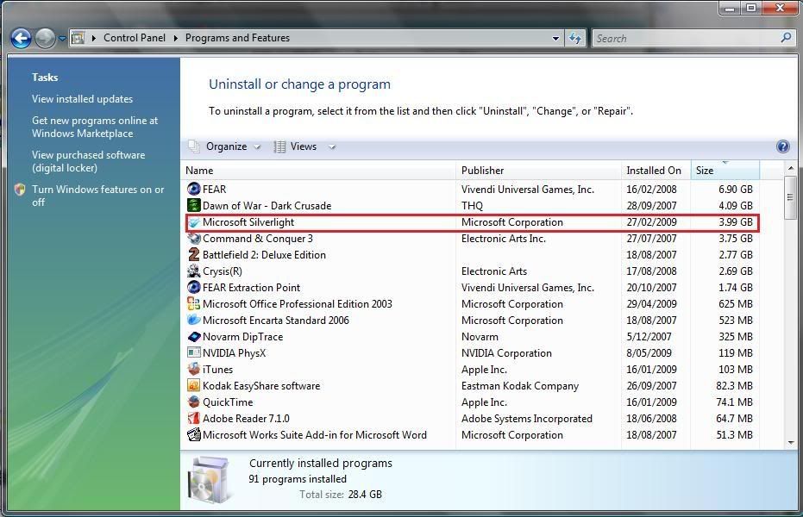Select Control Panel in breadcrumb
Viewport: 803px width, 517px height.
[135, 38]
